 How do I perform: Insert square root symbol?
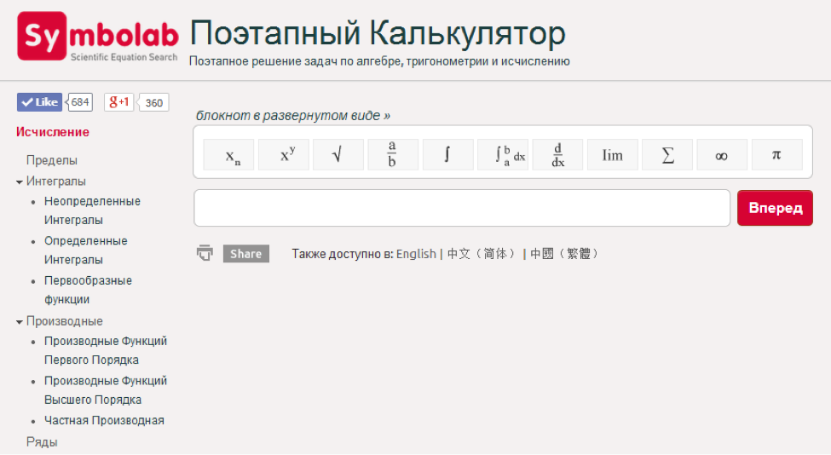coord(338,155)
